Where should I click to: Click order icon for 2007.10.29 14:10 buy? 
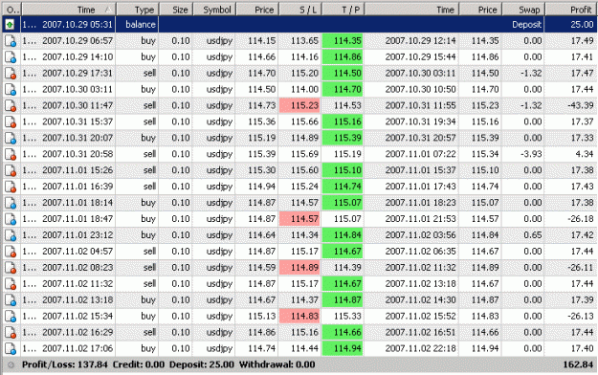pos(11,57)
